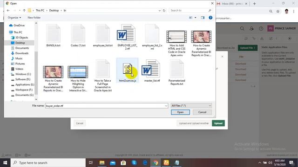The height and width of the screenshot is (167, 298).
Task: Select Full Page Screenshot txt file
Action: point(102,76)
